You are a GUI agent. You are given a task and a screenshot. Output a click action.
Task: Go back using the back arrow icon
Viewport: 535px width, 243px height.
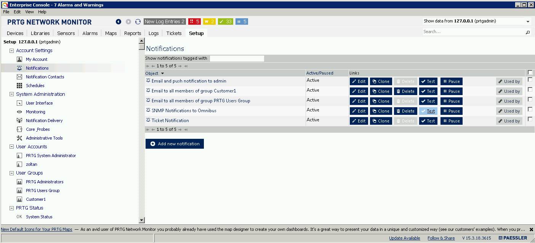tap(119, 22)
